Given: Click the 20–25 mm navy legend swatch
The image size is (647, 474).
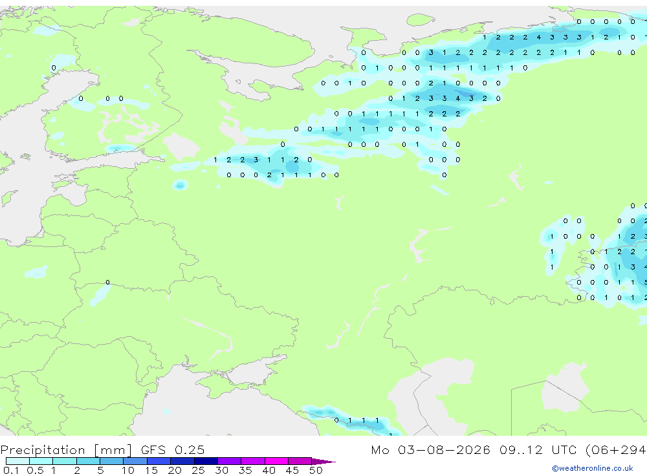Looking at the screenshot, I should point(182,461).
